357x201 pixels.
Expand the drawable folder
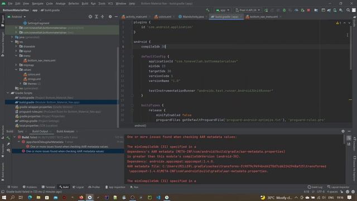click(16, 46)
